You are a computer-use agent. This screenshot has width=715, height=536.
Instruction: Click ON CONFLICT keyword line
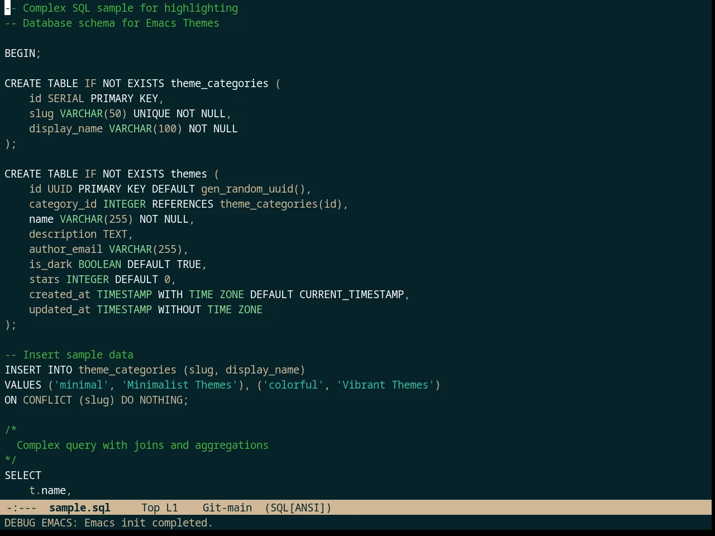click(x=97, y=400)
